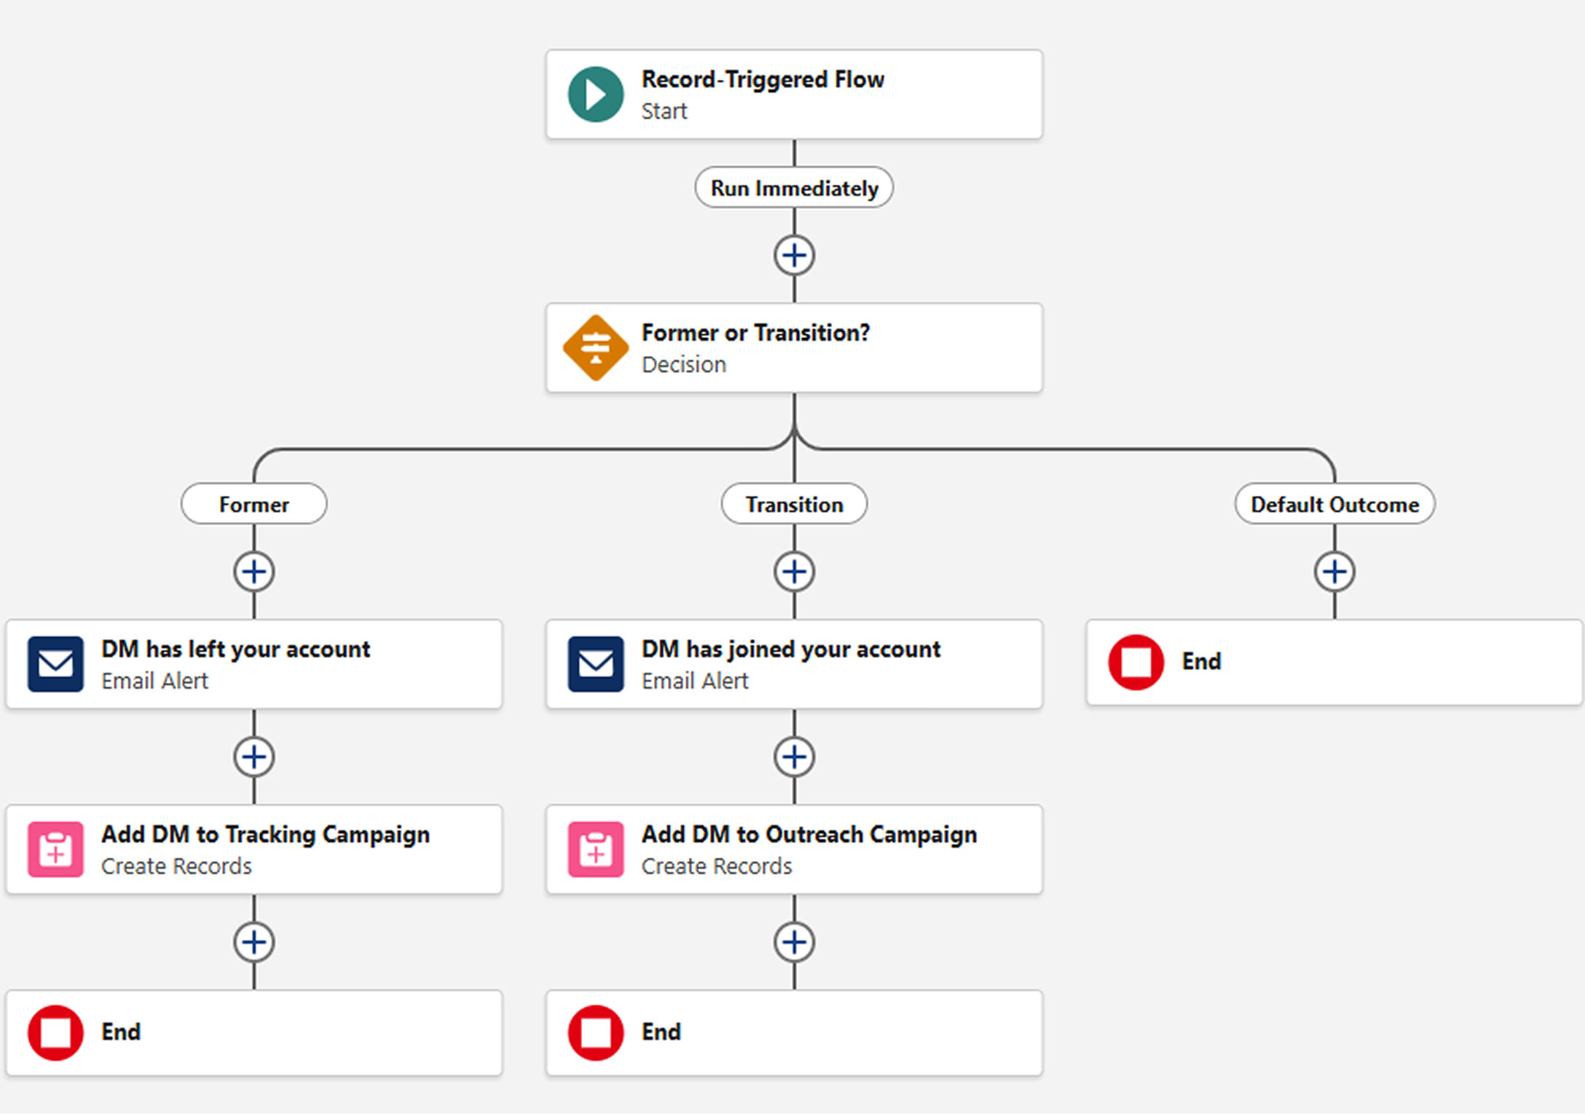Select the Record-Triggered Flow node title
1585x1114 pixels.
[x=763, y=79]
